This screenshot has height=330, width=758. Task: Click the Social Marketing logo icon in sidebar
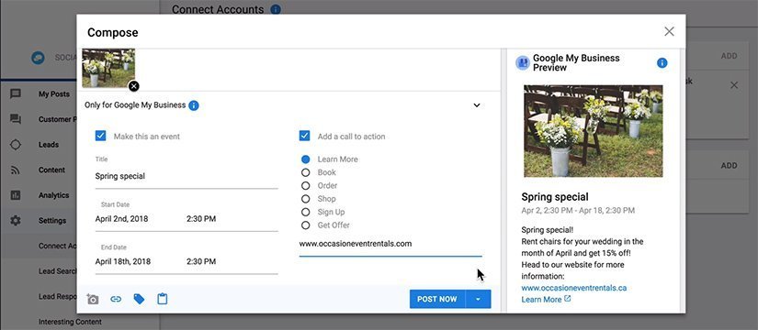(39, 58)
